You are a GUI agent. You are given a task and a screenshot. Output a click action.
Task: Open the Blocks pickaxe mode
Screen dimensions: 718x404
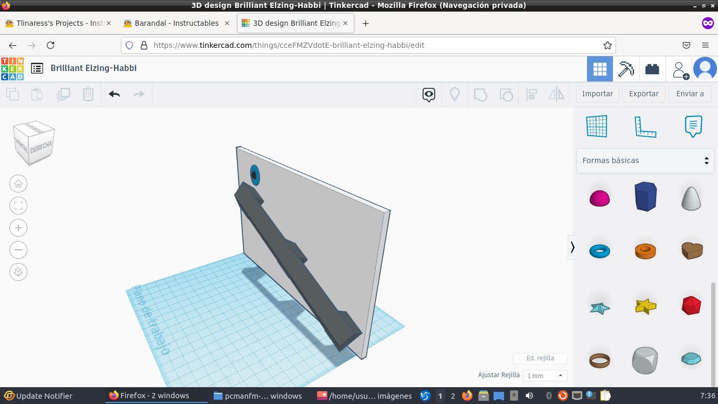626,69
